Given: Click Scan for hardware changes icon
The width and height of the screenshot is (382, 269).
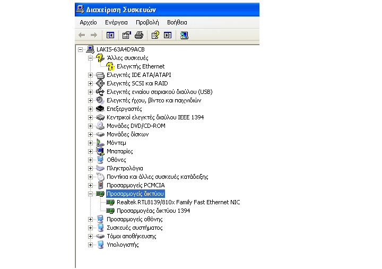Looking at the screenshot, I should pos(184,36).
